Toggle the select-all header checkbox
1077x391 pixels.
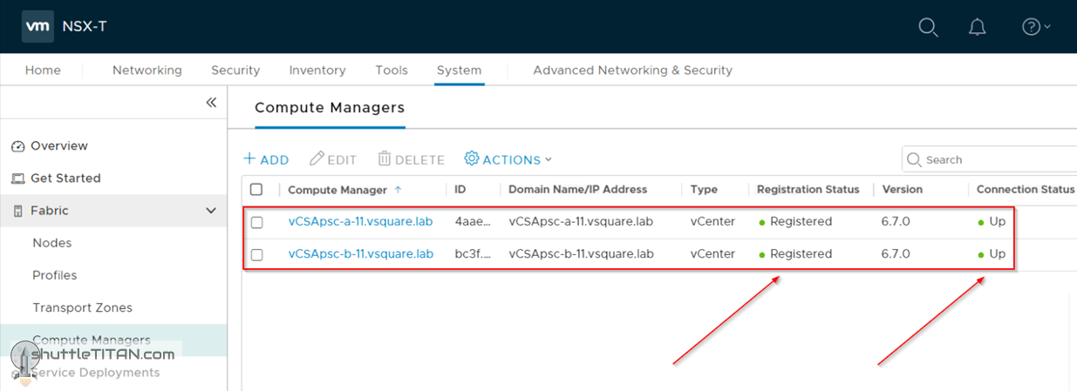point(256,190)
